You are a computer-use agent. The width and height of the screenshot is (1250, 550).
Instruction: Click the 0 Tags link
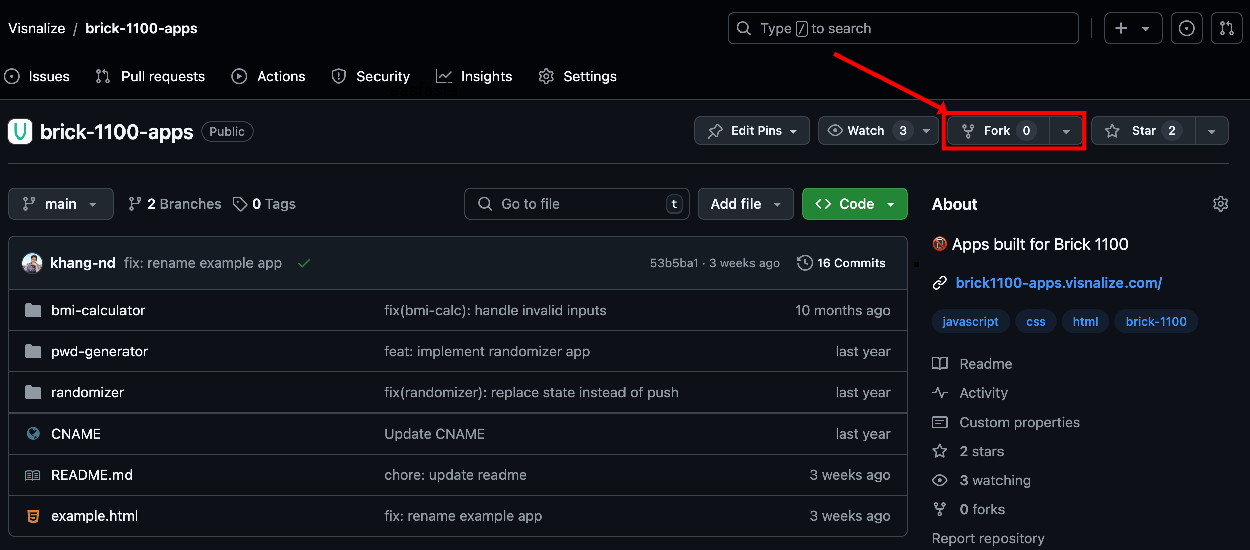(x=265, y=204)
